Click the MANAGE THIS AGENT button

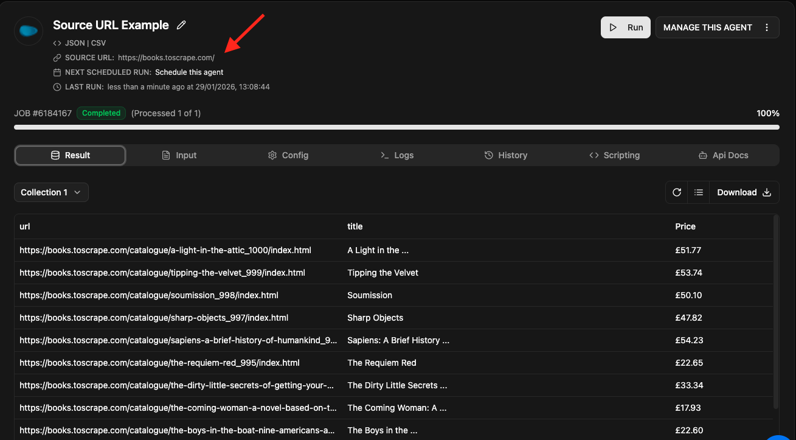point(707,27)
